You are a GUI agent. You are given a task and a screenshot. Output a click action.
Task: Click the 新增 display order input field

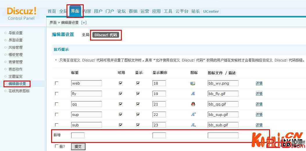click(x=159, y=135)
